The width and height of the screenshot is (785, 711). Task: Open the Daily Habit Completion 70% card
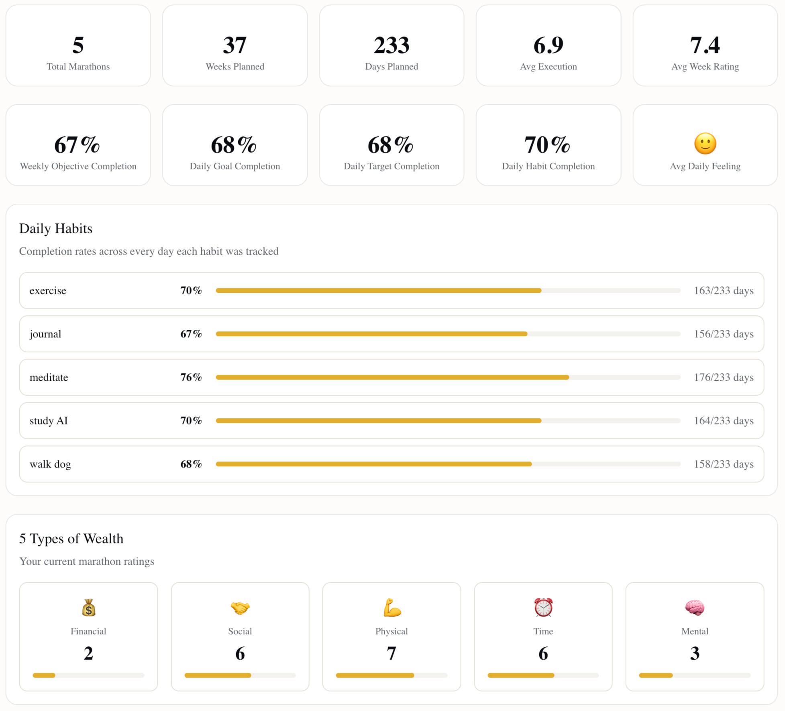(x=548, y=145)
